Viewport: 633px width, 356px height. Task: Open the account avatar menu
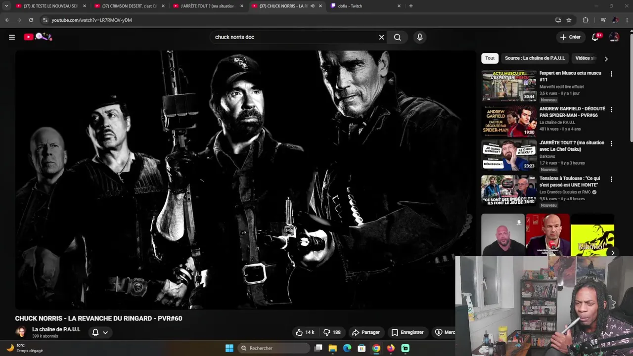(x=614, y=37)
